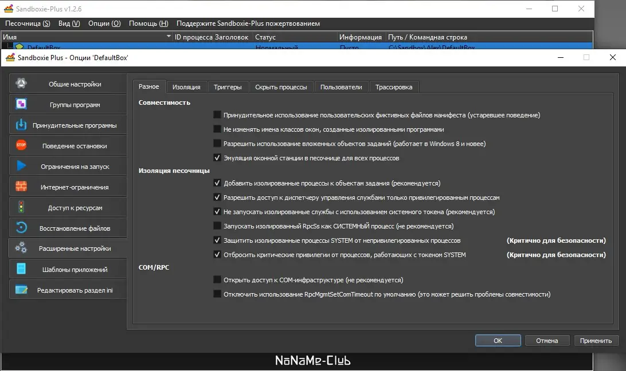The width and height of the screenshot is (626, 371).
Task: Switch to the Разное tab
Action: tap(148, 86)
